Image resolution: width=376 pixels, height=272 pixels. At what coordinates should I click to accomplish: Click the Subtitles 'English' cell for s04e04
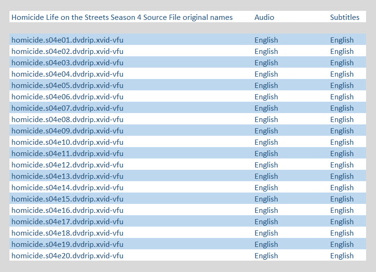click(x=341, y=74)
